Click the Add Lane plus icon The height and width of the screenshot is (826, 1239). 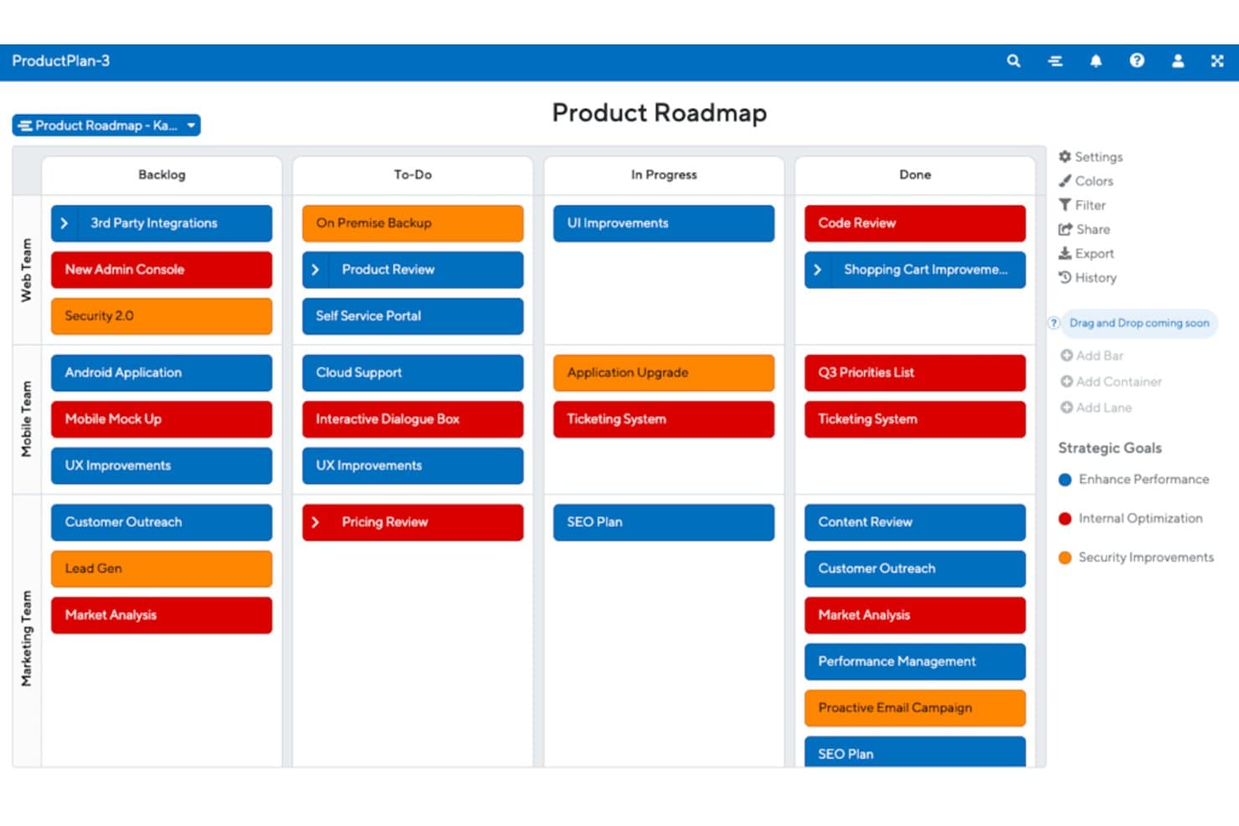1067,408
